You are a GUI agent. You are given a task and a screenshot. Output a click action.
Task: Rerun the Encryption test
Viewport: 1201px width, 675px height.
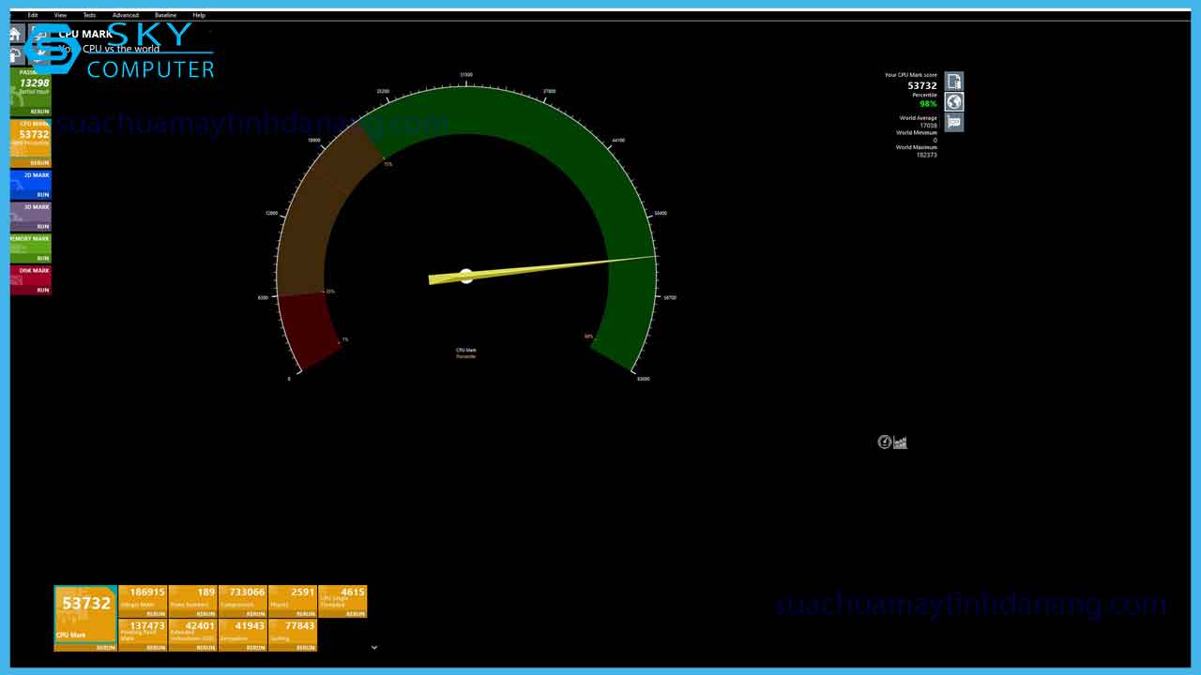coord(255,648)
